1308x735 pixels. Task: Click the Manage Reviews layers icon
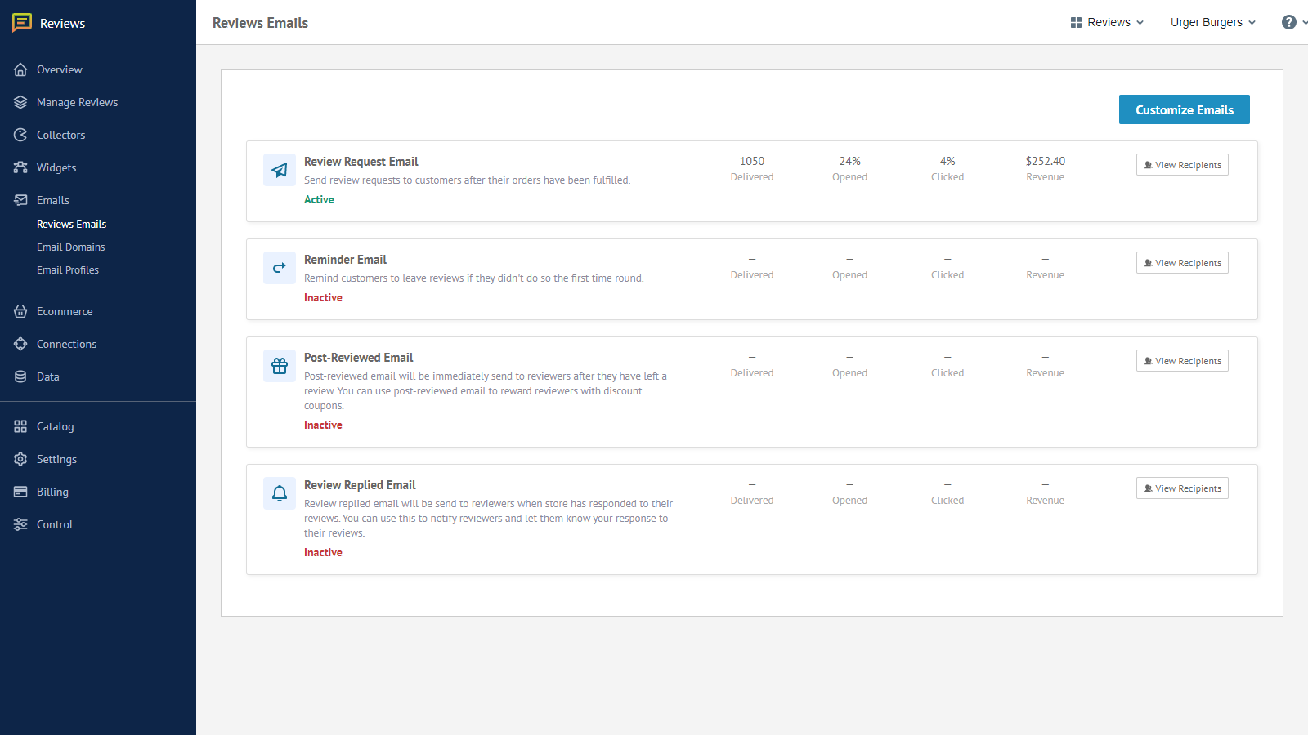pyautogui.click(x=20, y=102)
